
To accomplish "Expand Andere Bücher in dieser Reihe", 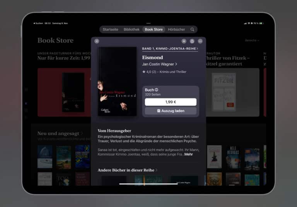I will click(128, 170).
